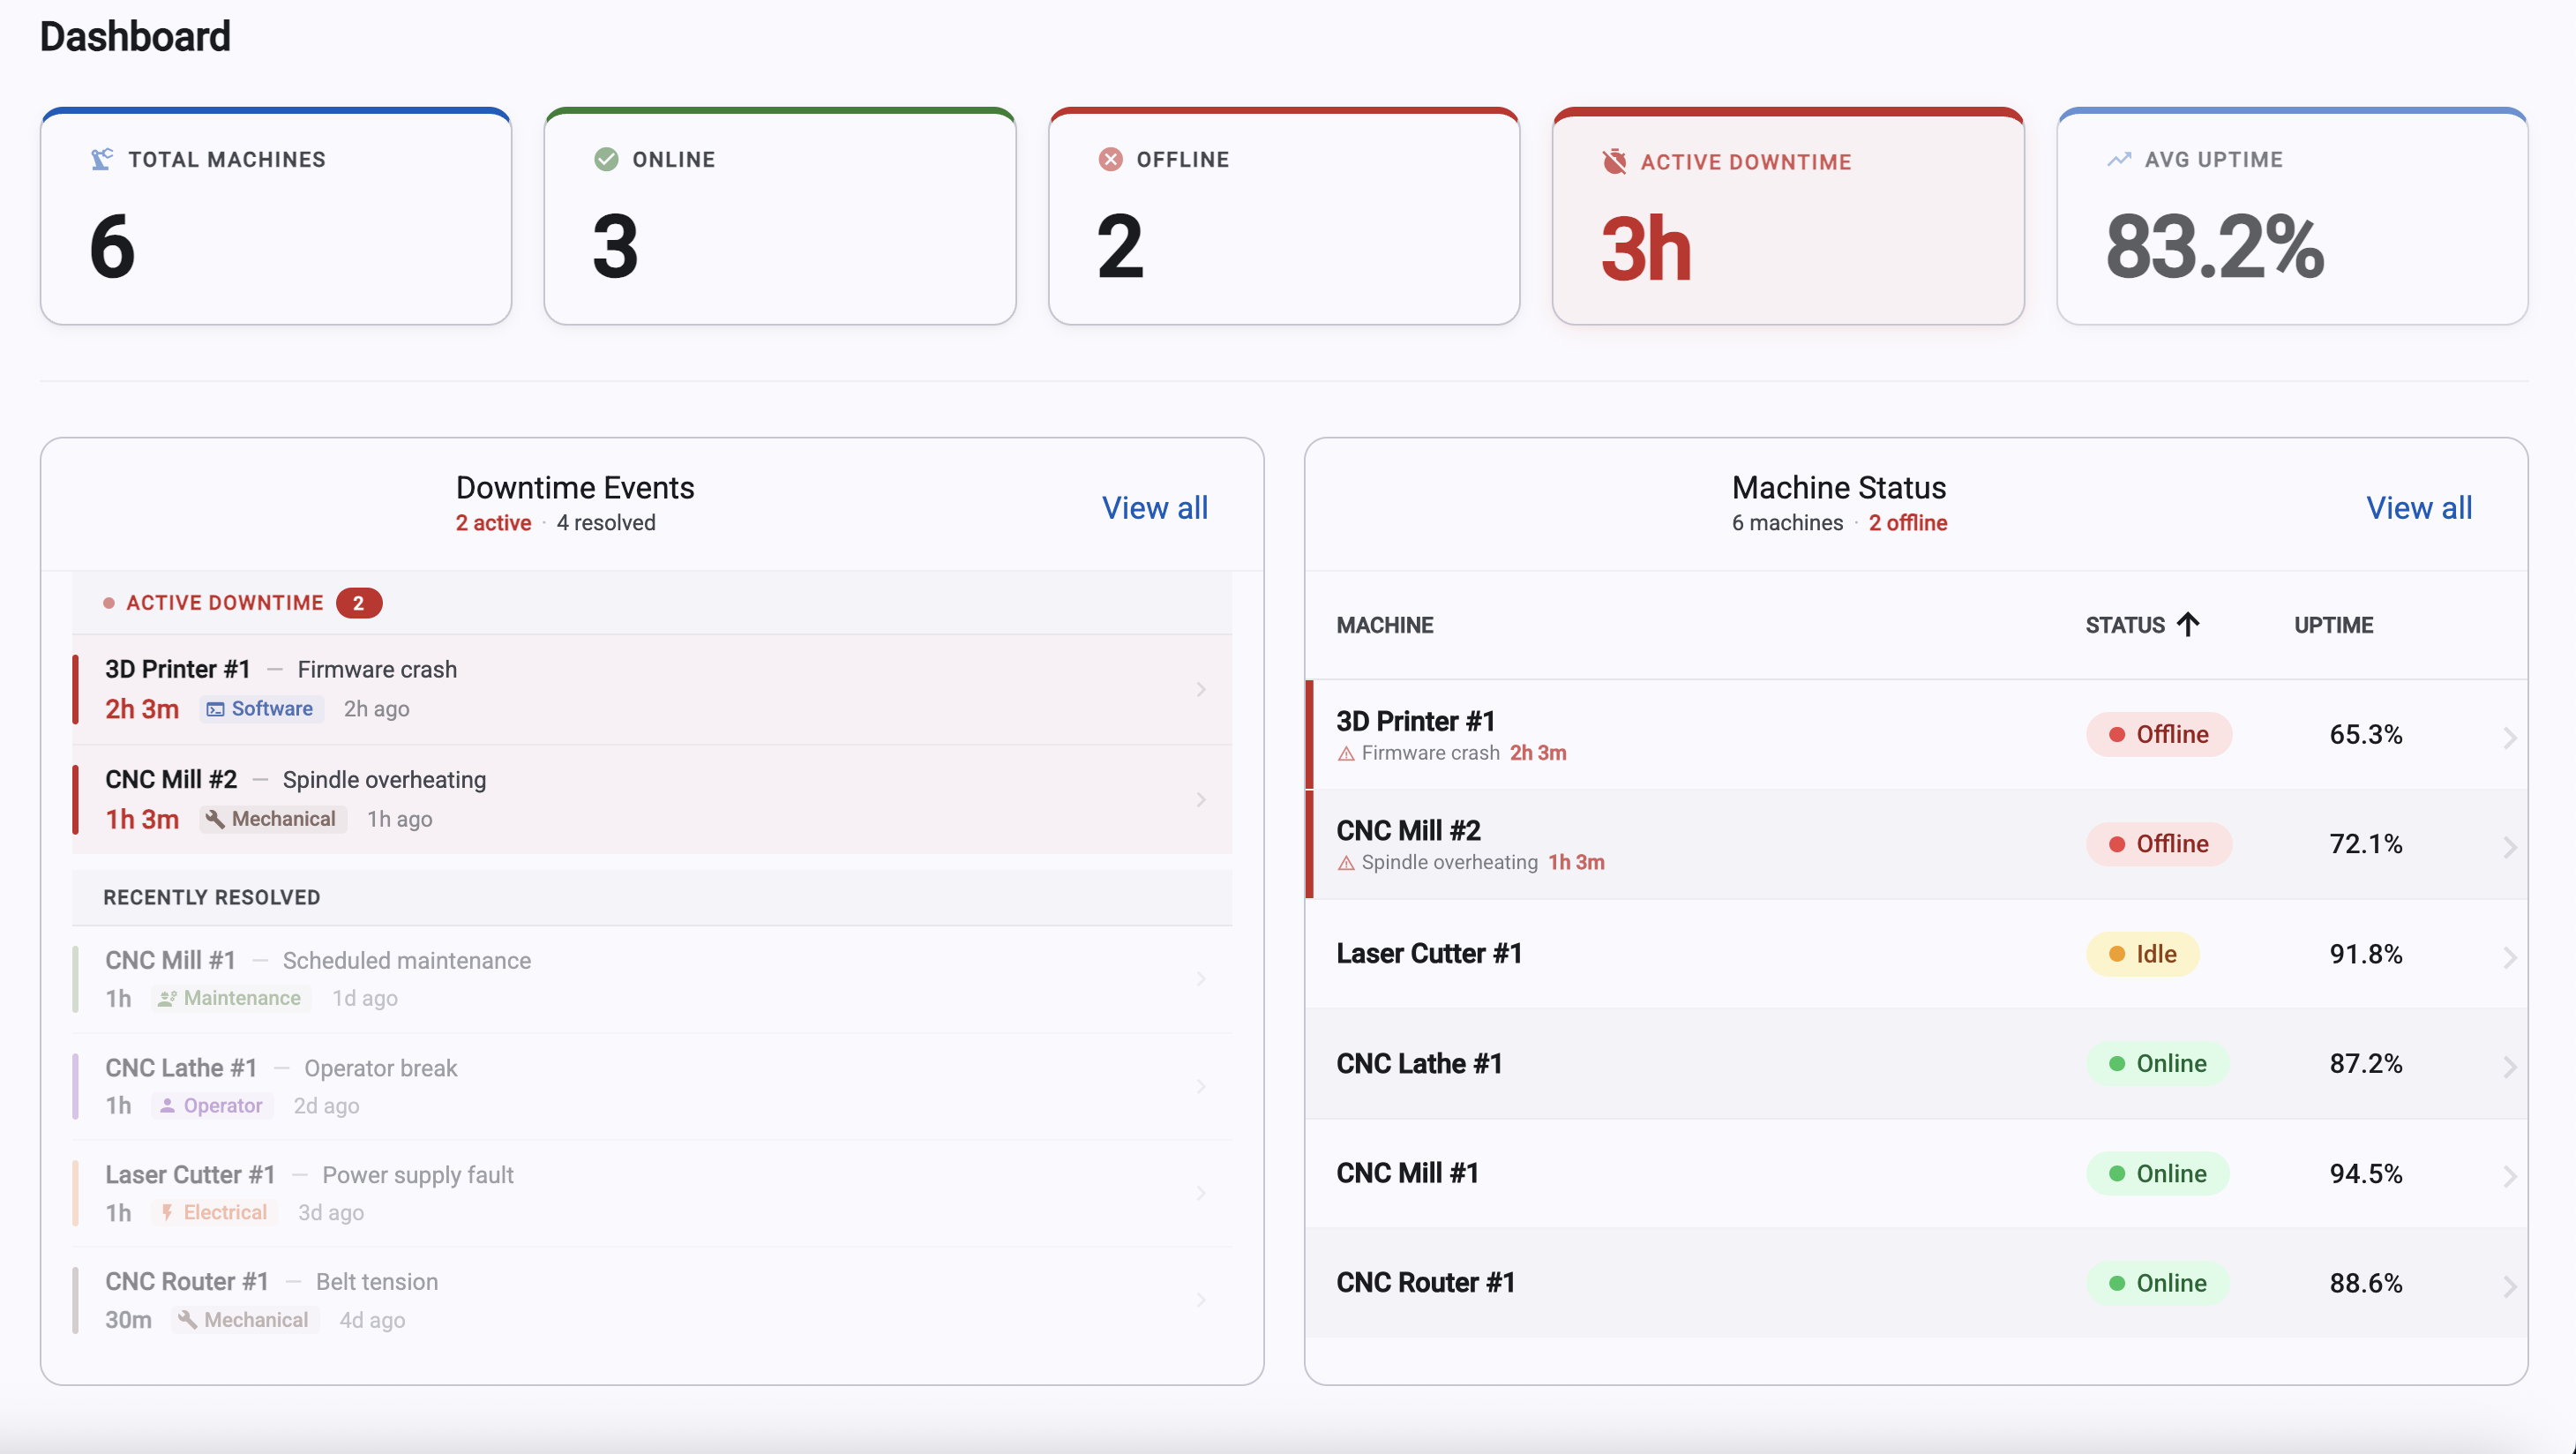Expand the CNC Lathe #1 operator break event
Image resolution: width=2576 pixels, height=1454 pixels.
[x=1200, y=1086]
